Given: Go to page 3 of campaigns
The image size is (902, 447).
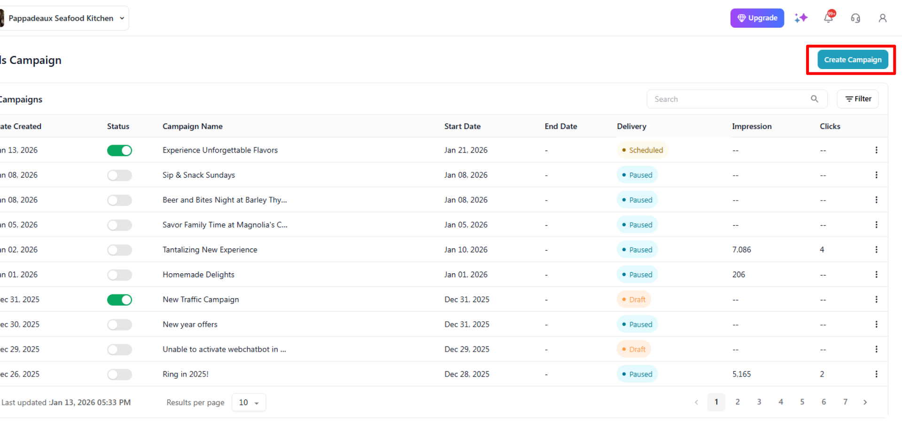Looking at the screenshot, I should [x=759, y=402].
